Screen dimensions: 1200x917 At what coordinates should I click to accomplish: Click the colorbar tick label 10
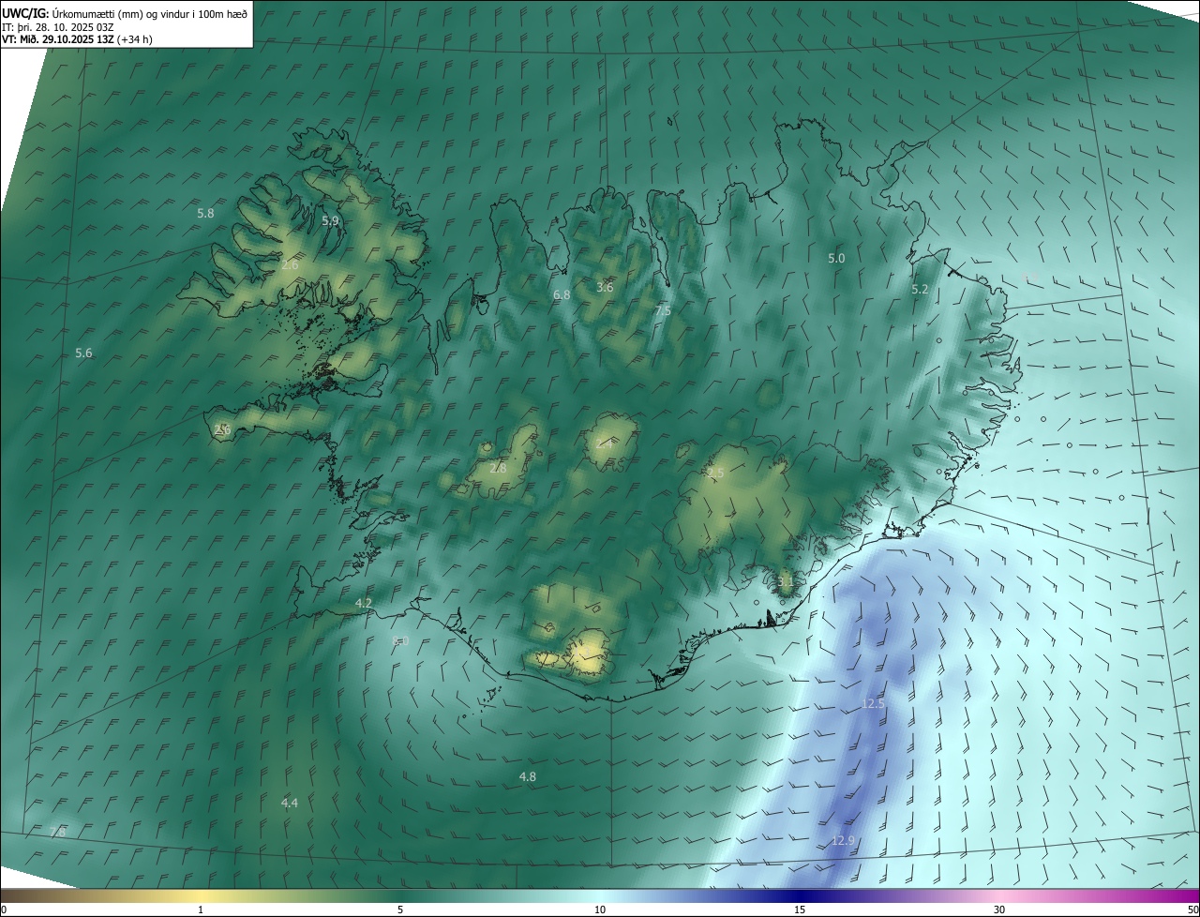600,909
